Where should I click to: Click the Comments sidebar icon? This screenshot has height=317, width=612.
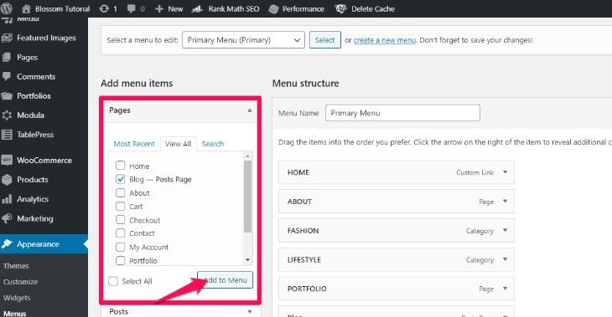[7, 76]
